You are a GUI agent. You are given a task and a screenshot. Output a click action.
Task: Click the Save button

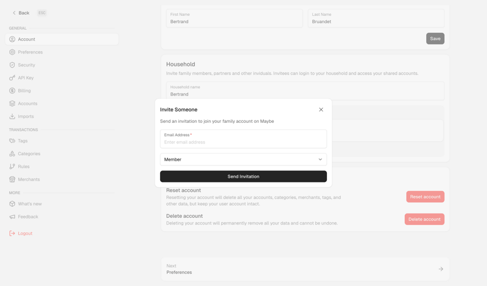point(435,38)
